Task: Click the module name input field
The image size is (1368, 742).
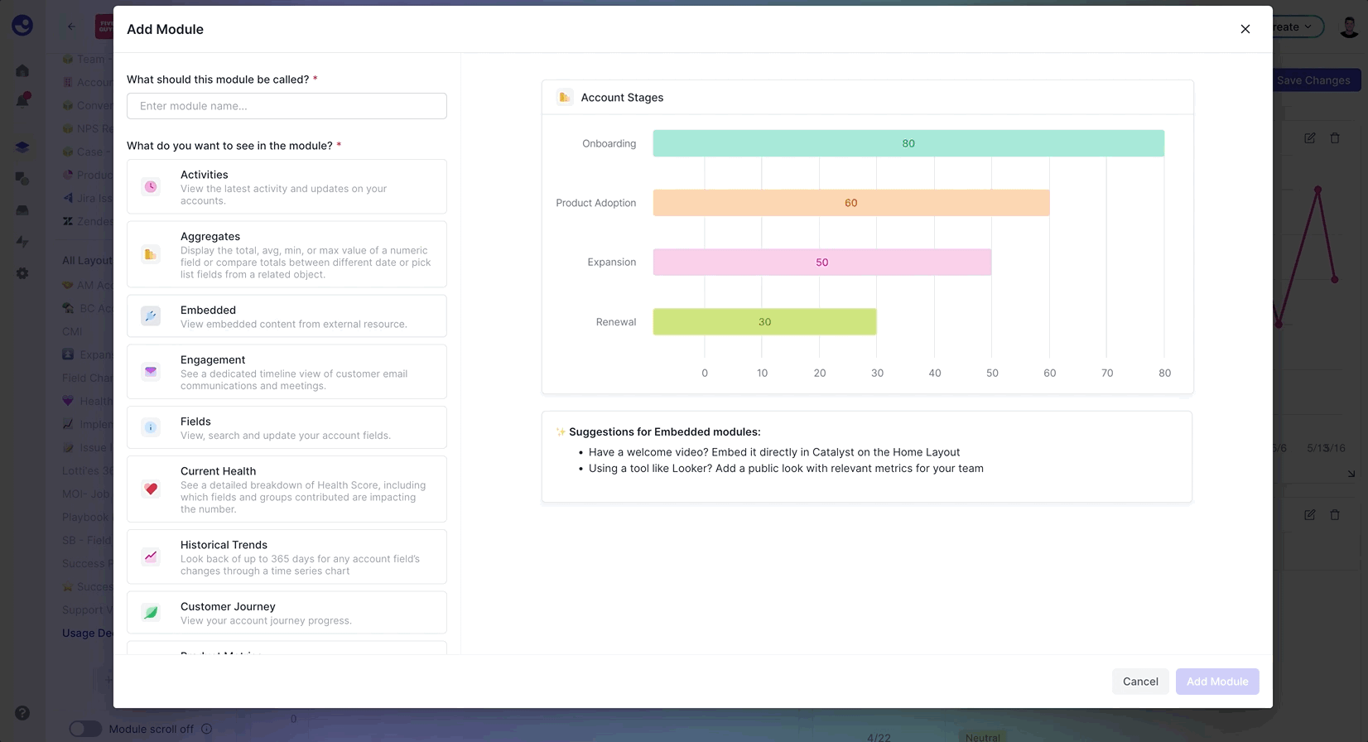Action: click(287, 106)
